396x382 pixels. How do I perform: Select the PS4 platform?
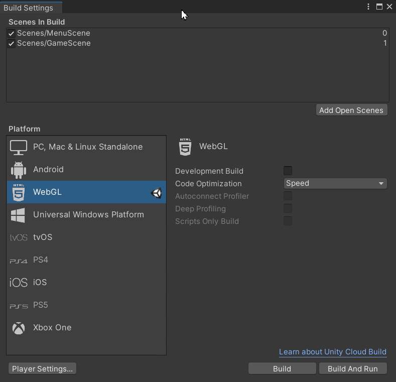click(x=86, y=260)
